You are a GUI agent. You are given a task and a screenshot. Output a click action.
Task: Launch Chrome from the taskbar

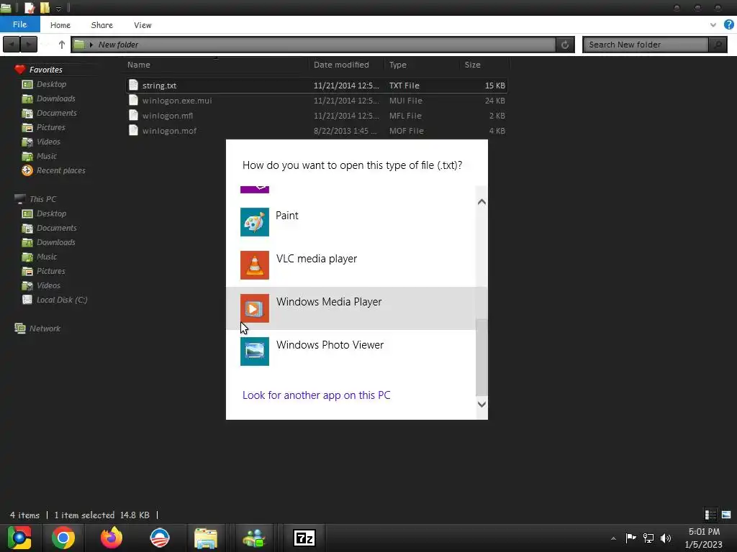(x=63, y=538)
